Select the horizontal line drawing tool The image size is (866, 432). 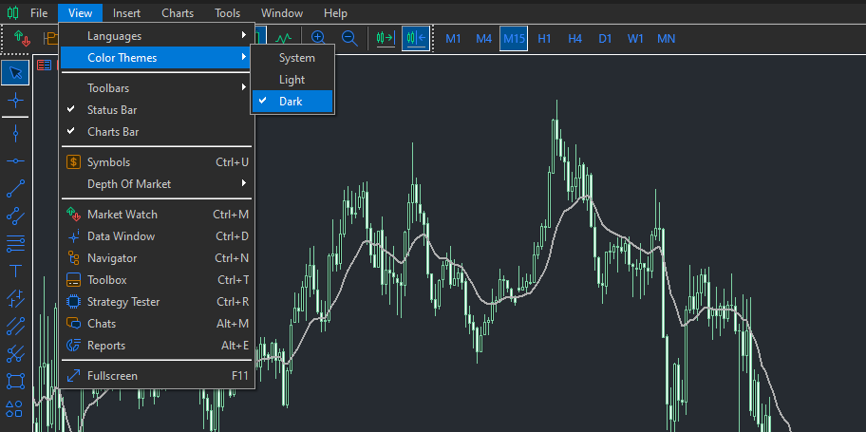(x=15, y=160)
